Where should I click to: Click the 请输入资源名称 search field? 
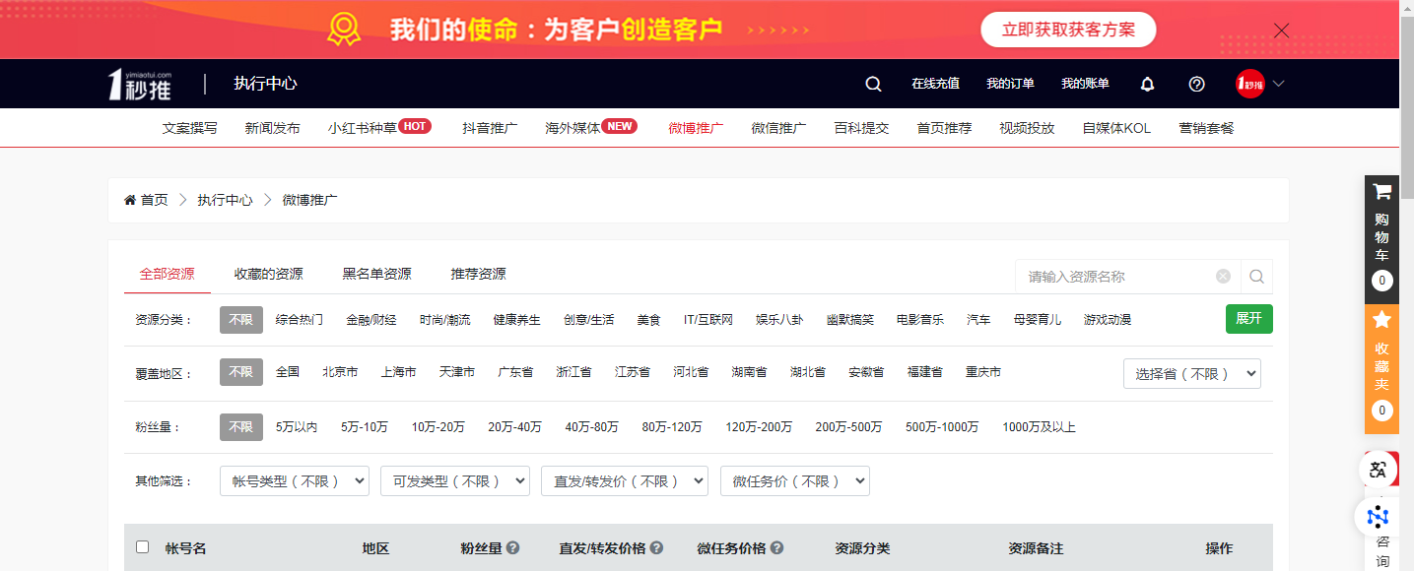pyautogui.click(x=1113, y=277)
